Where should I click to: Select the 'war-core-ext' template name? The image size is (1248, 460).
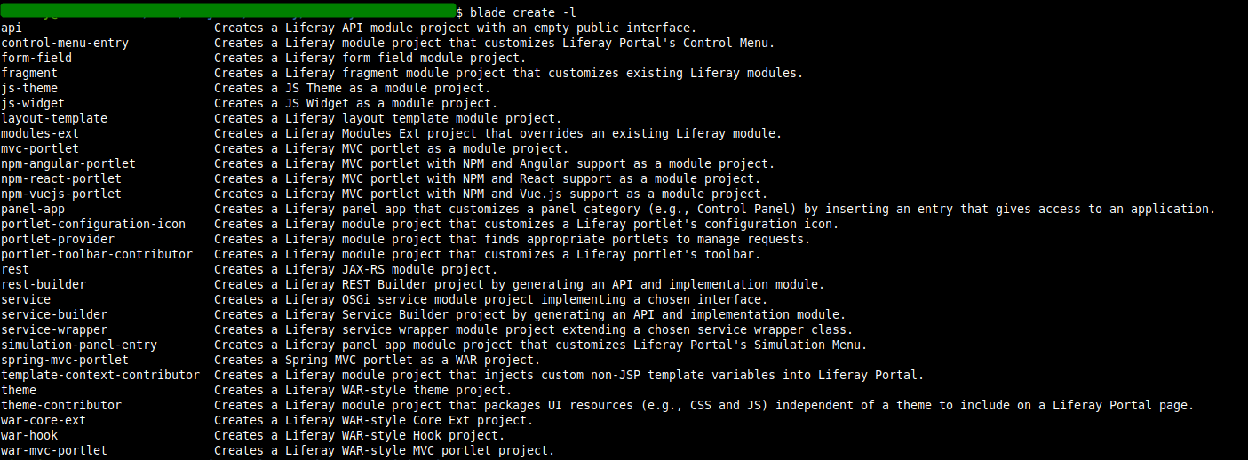click(44, 420)
